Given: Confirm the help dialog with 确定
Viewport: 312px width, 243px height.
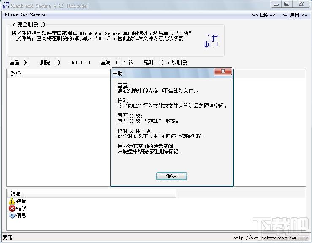Looking at the screenshot, I should coord(171,176).
